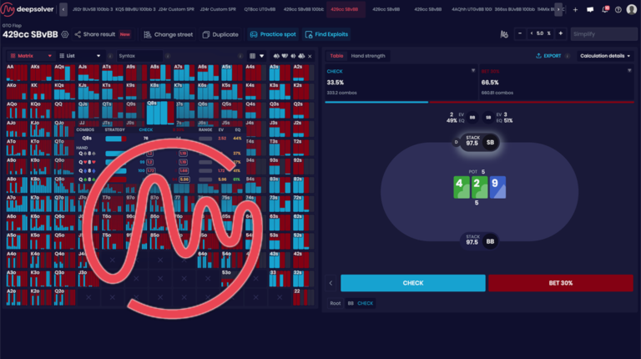Viewport: 641px width, 359px height.
Task: Select the active red 429cc SBvBB tab
Action: [345, 9]
